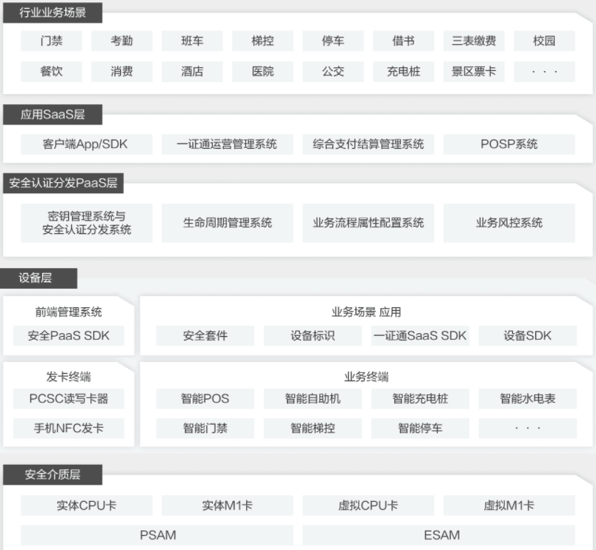The height and width of the screenshot is (550, 596).
Task: Click the 智能自助机 box
Action: (x=312, y=398)
